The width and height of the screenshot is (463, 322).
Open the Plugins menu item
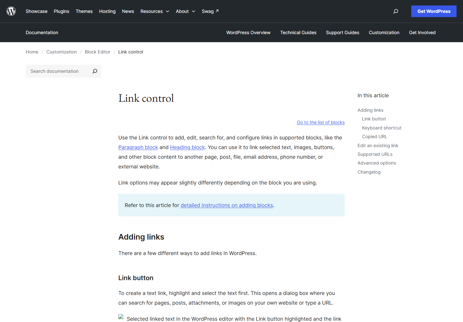61,11
